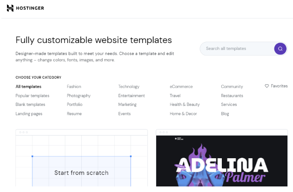Open Health & Beauty templates
The height and width of the screenshot is (192, 293).
(x=184, y=105)
